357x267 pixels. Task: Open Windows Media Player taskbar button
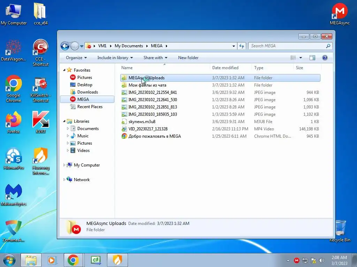(52, 260)
